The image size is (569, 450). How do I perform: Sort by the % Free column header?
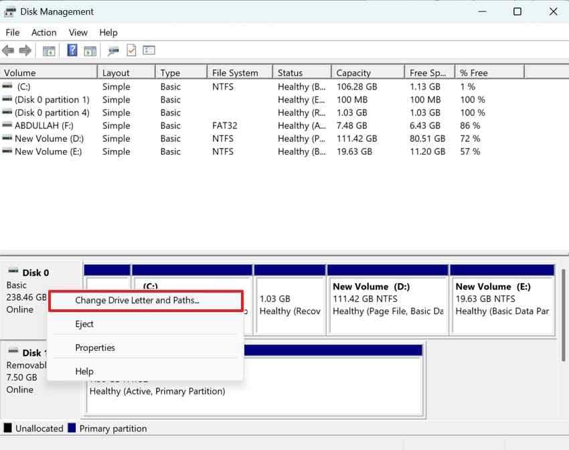tap(489, 72)
